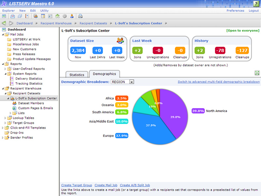
Task: Select Dashboard in the tree
Action: pos(17,29)
